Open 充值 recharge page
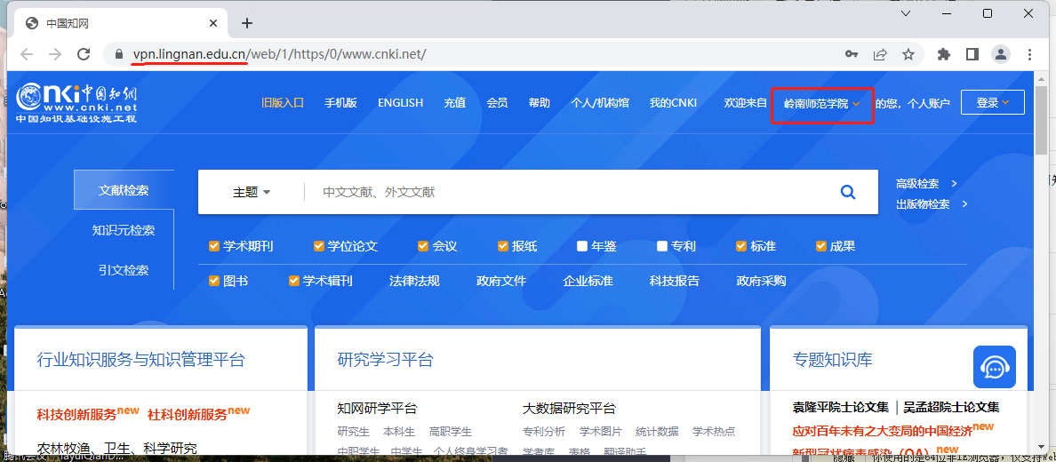Viewport: 1056px width, 462px height. click(x=454, y=103)
